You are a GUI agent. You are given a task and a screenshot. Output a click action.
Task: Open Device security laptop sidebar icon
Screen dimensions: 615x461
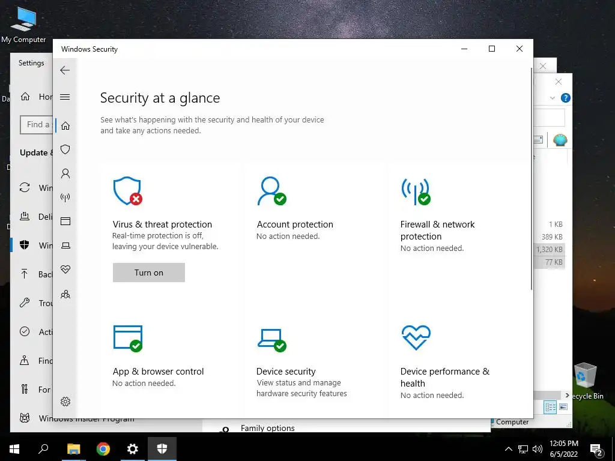pos(65,246)
